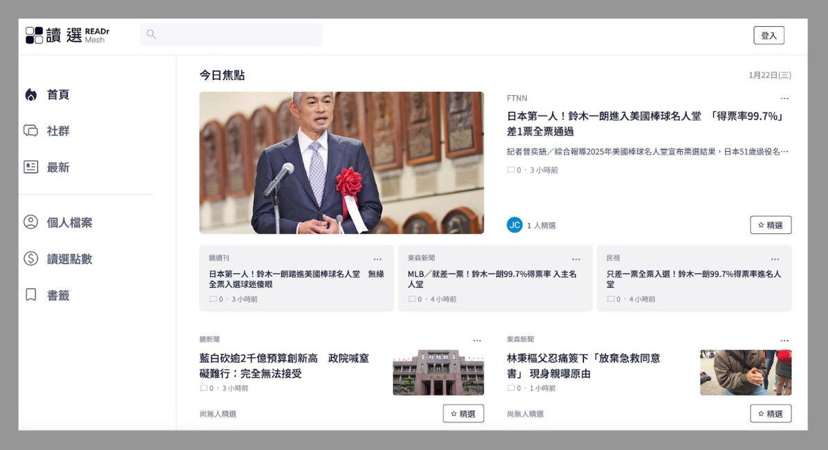Click comment icon under 鏡新聞 budget article
Viewport: 828px width, 450px height.
pos(203,389)
